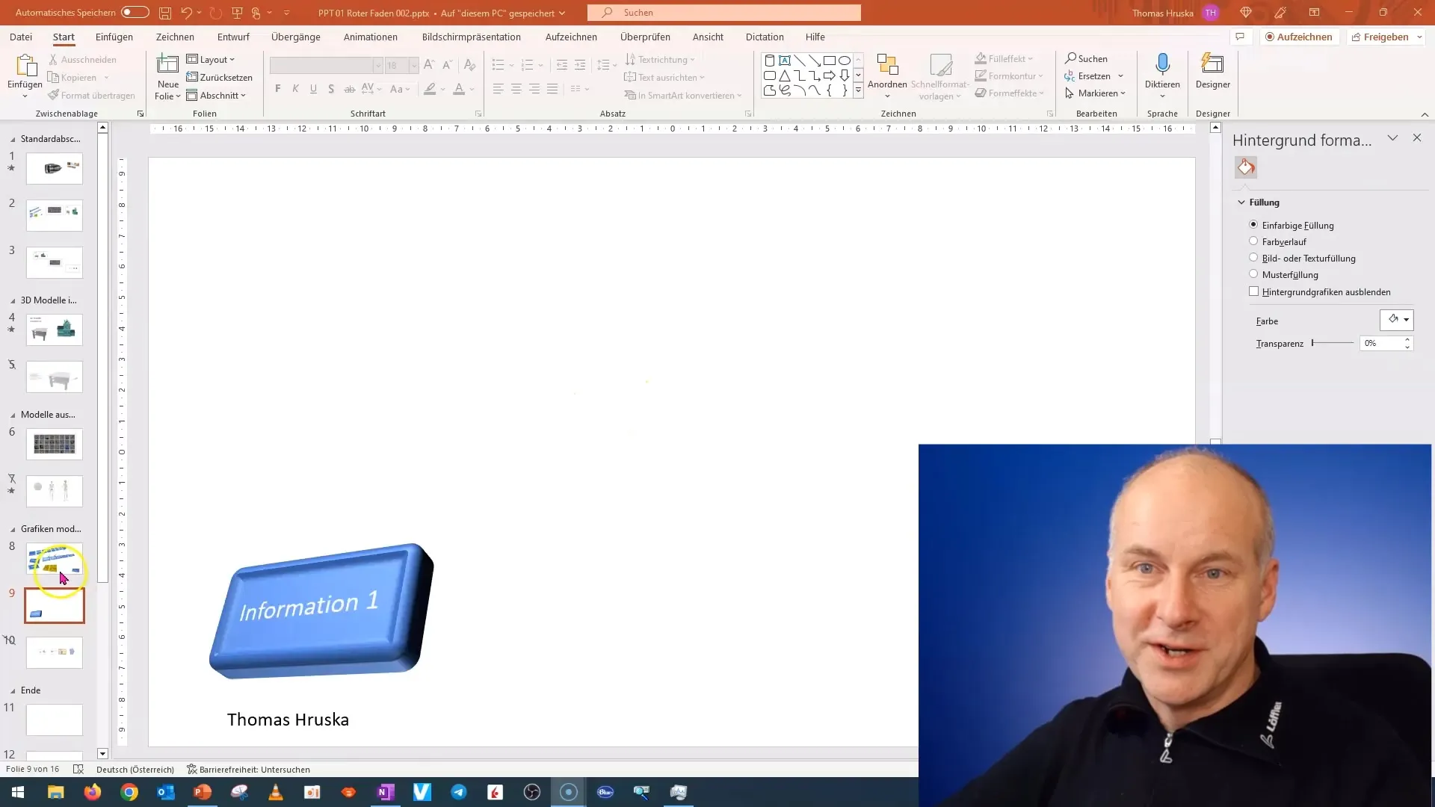Click the Zeichnen tab icon in ribbon
Viewport: 1435px width, 807px height.
tap(174, 37)
